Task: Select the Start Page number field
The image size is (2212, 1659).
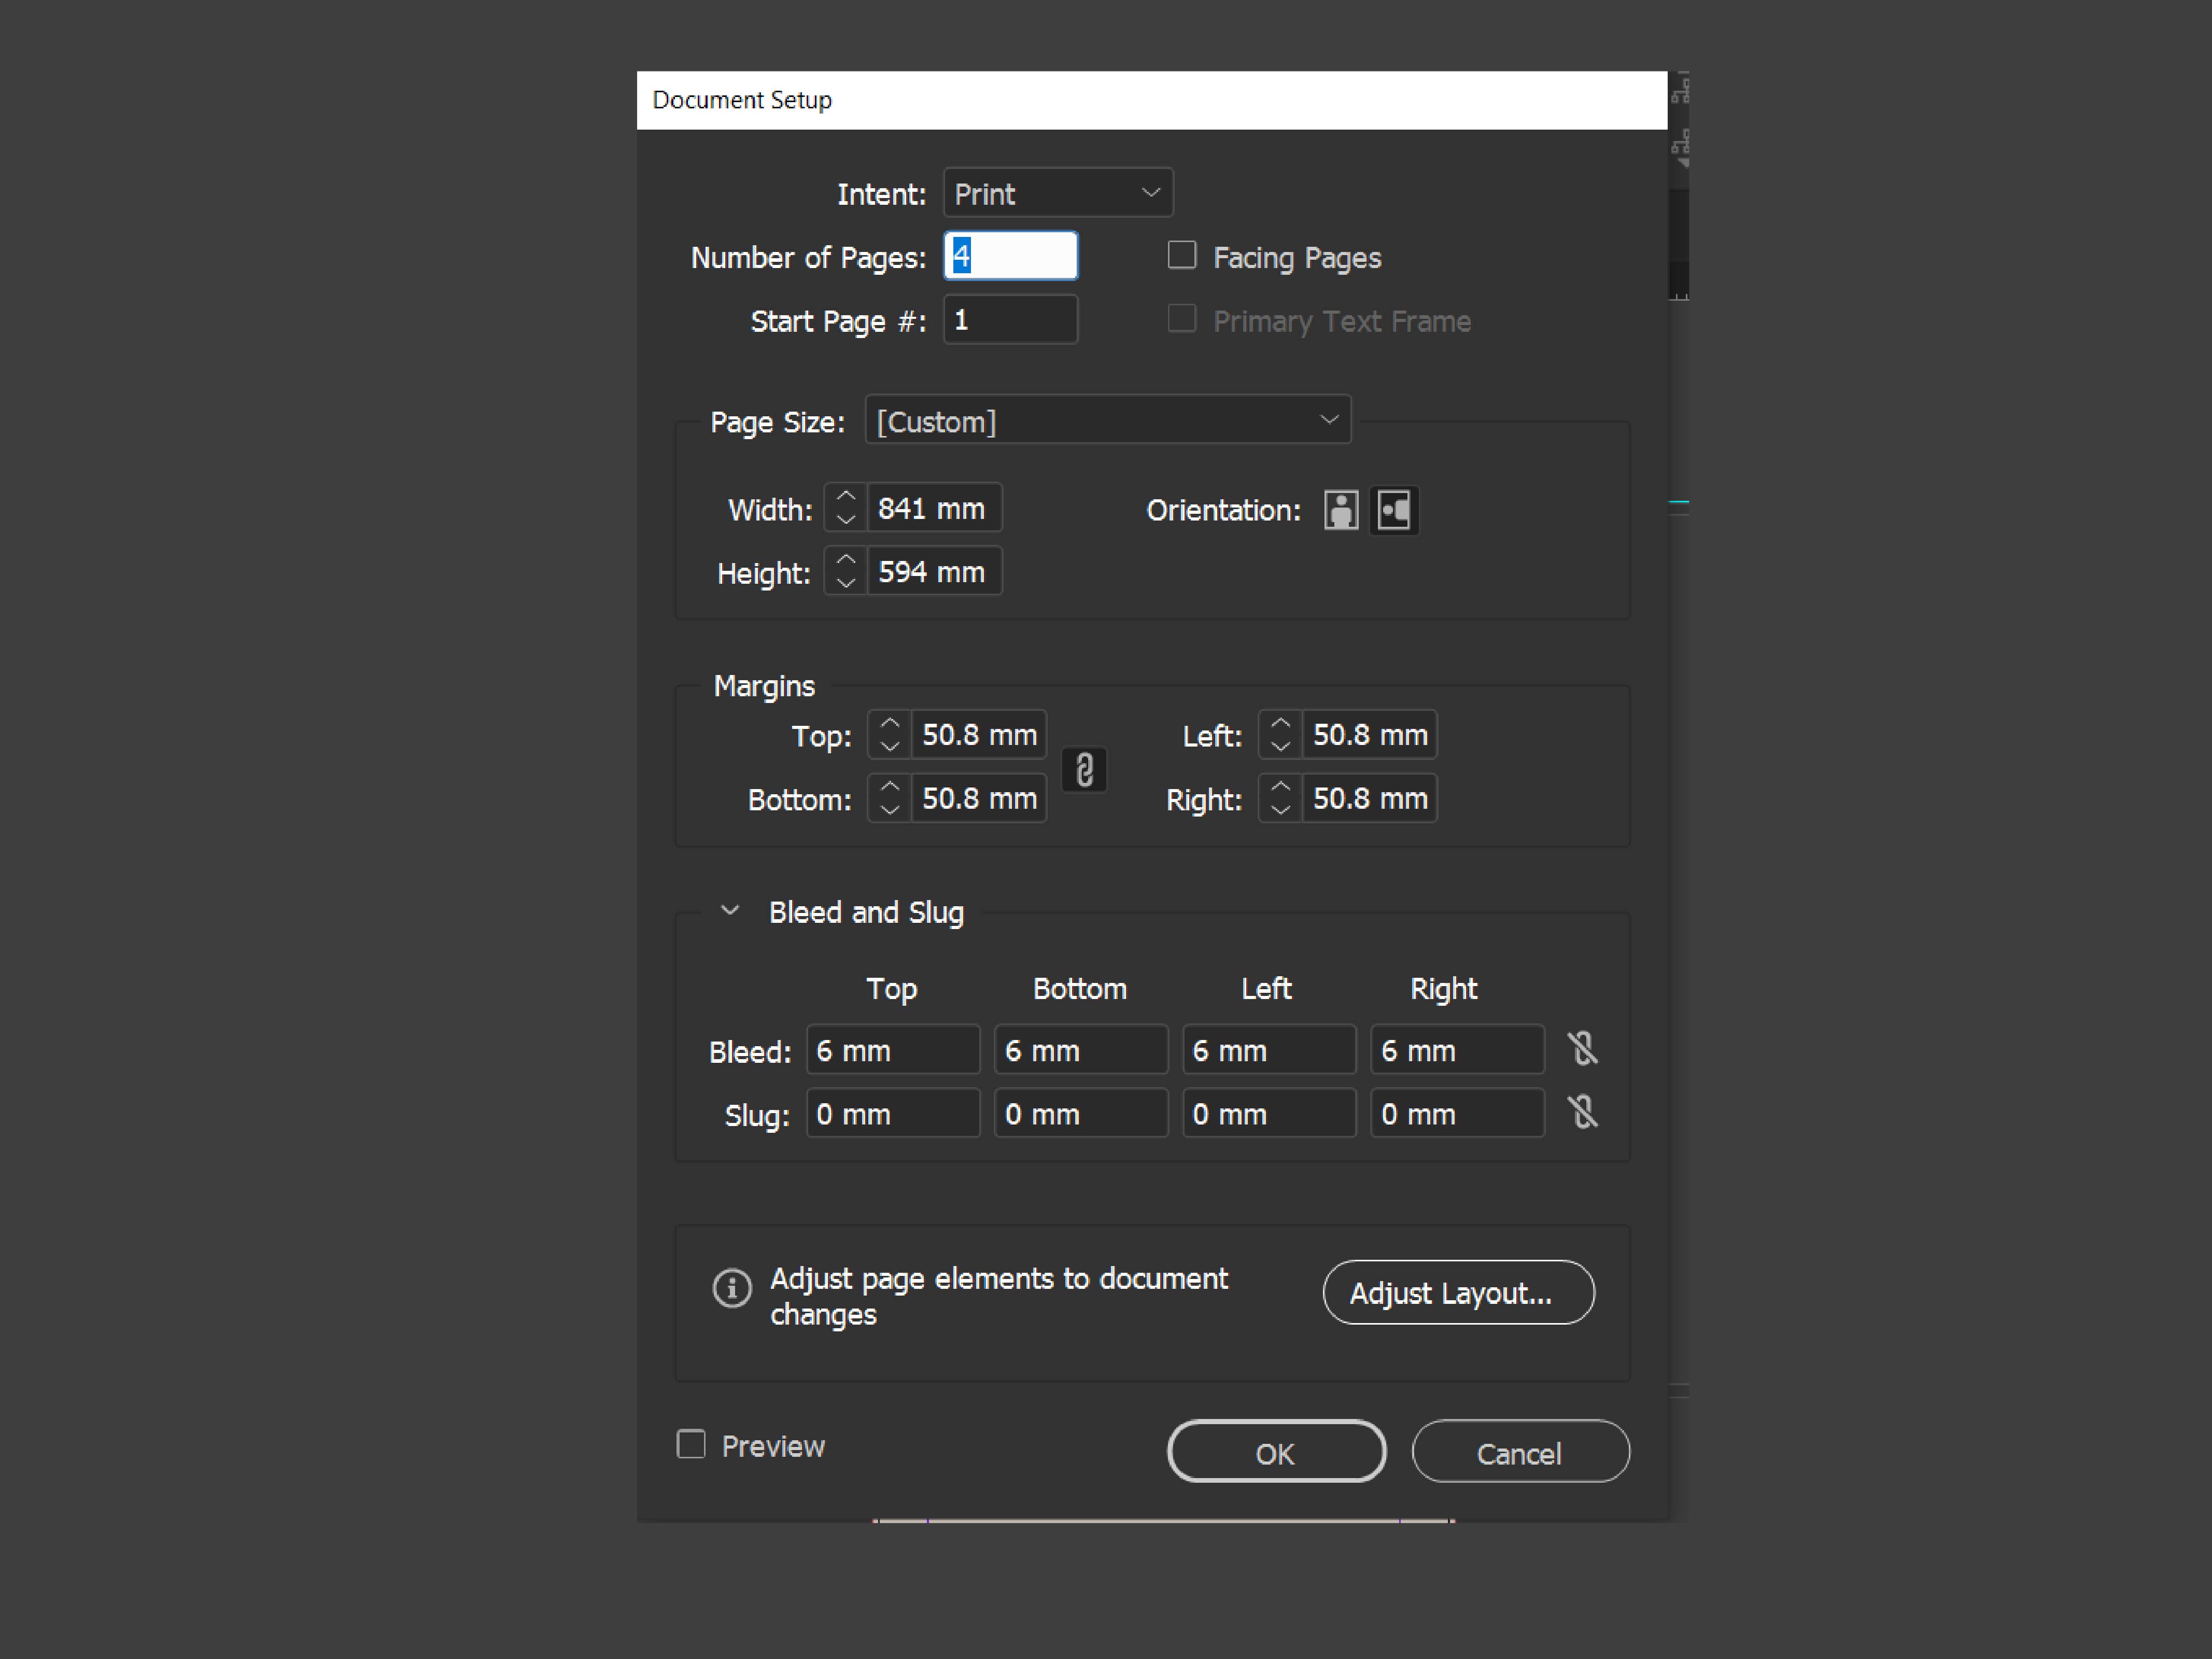Action: [1010, 319]
